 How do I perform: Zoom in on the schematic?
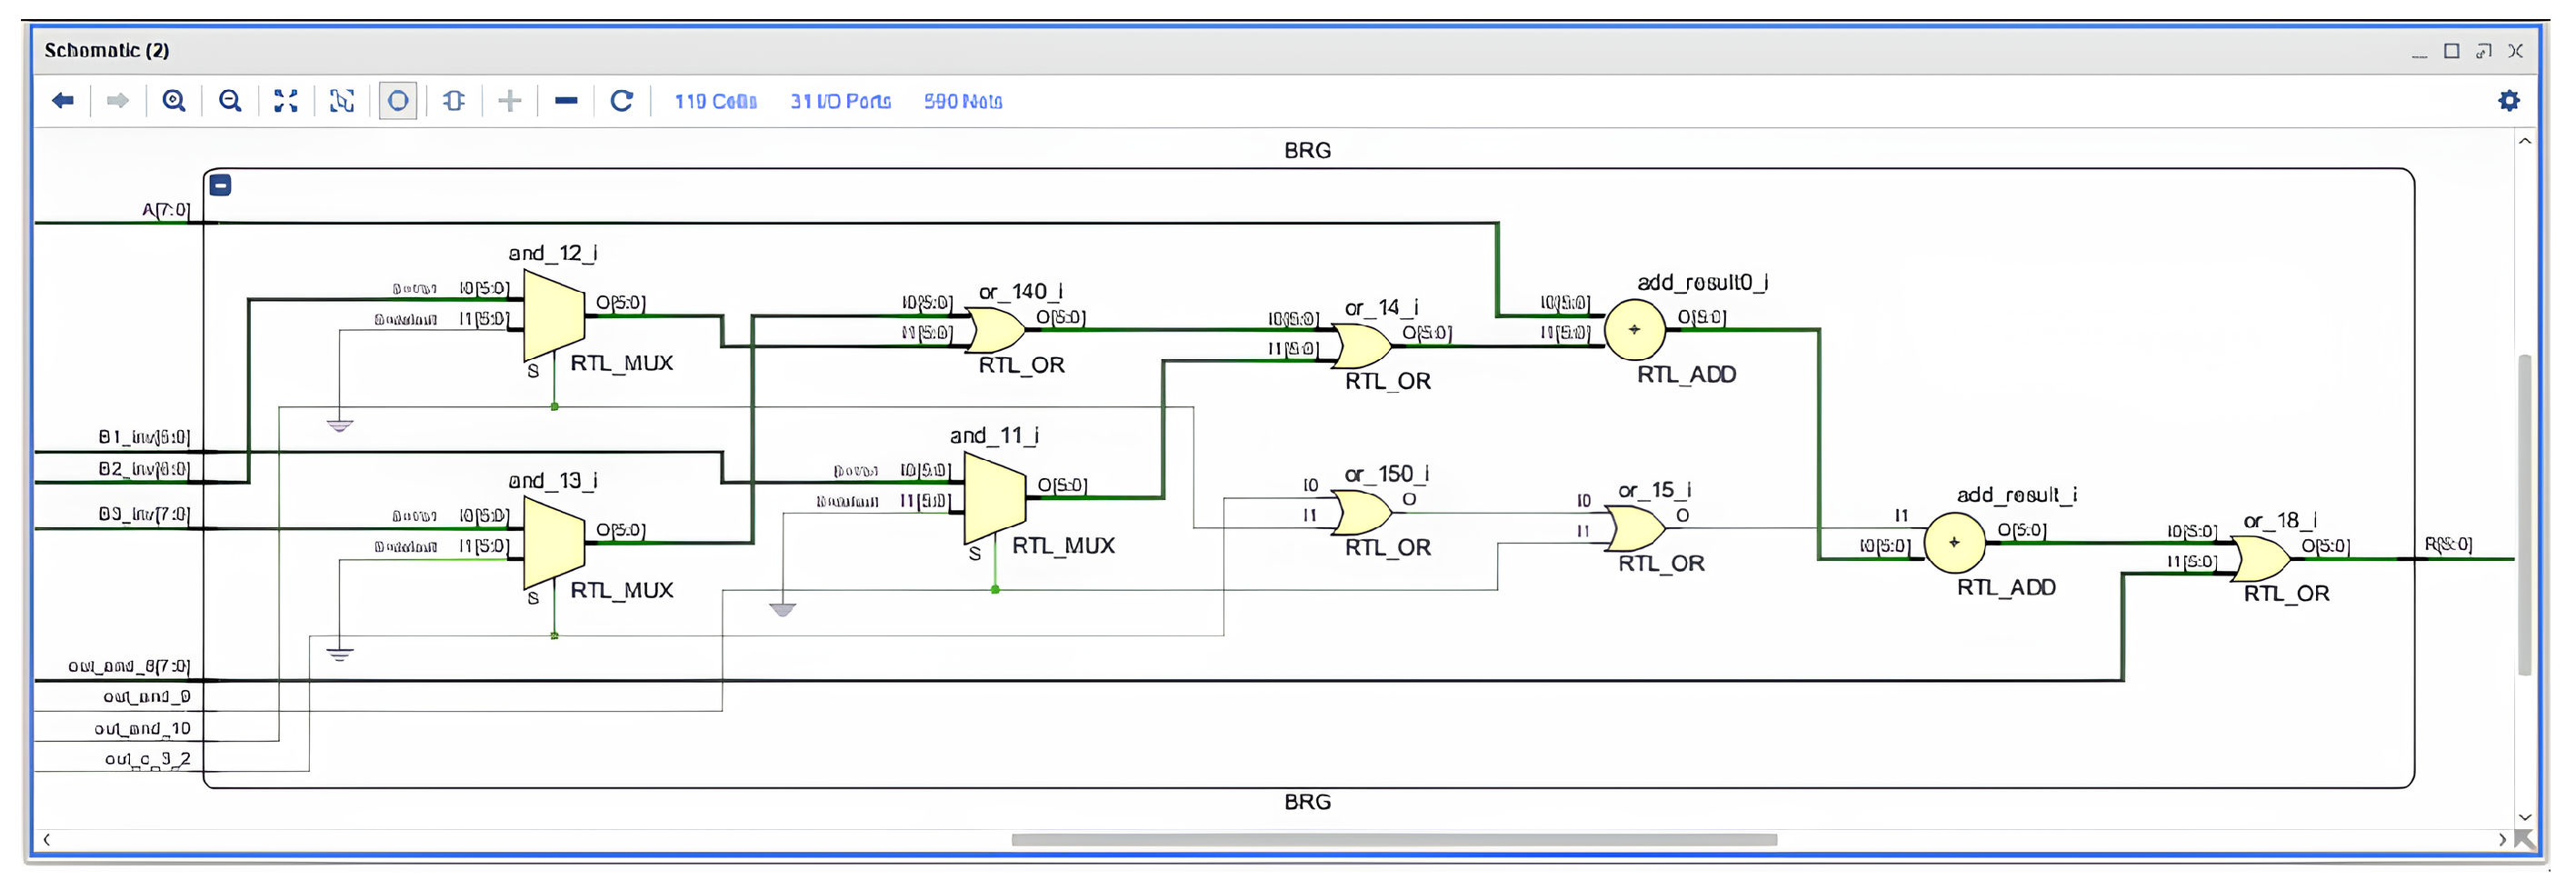(x=174, y=101)
